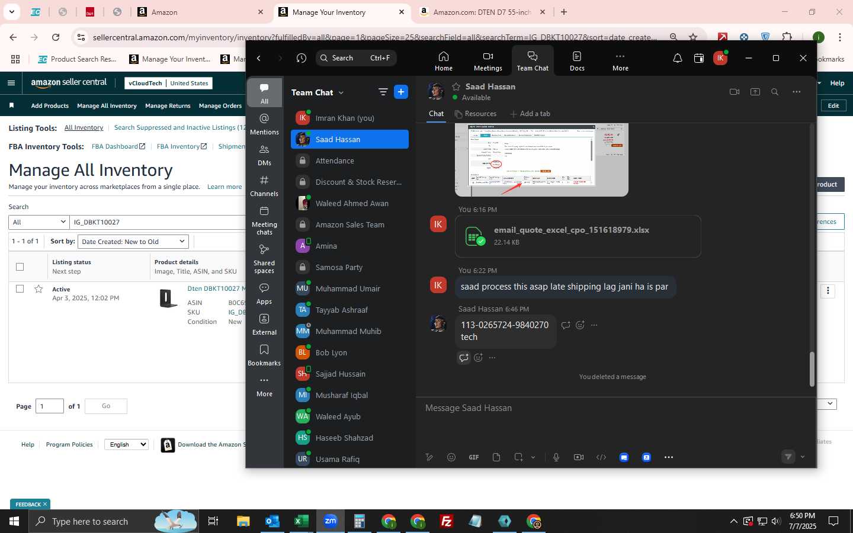Open External in Zoom sidebar
The height and width of the screenshot is (533, 853).
(264, 325)
